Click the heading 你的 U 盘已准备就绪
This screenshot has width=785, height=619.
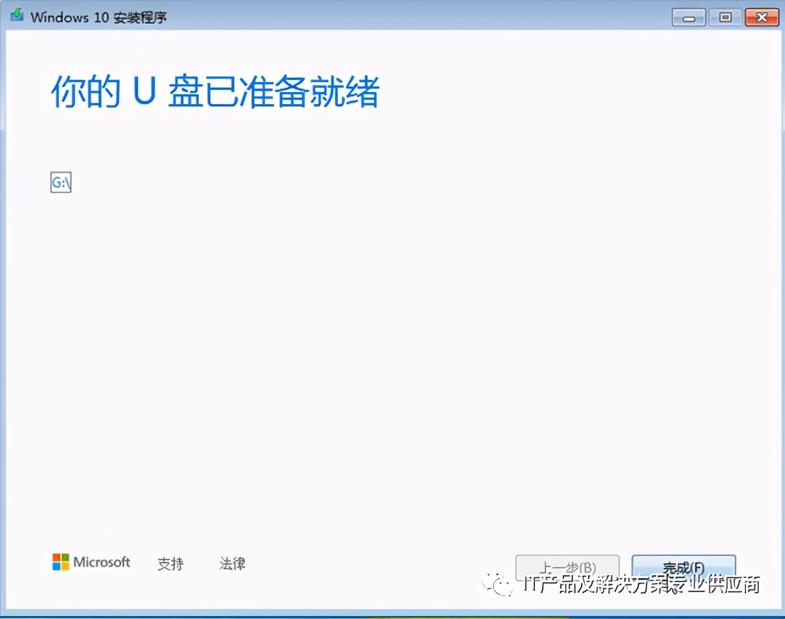click(x=214, y=93)
